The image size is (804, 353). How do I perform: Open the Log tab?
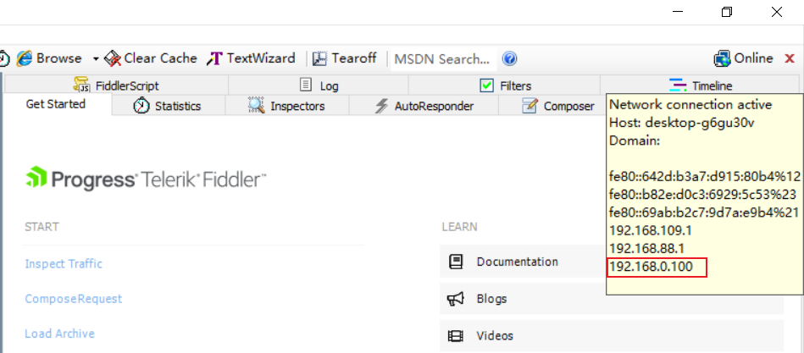(x=319, y=85)
